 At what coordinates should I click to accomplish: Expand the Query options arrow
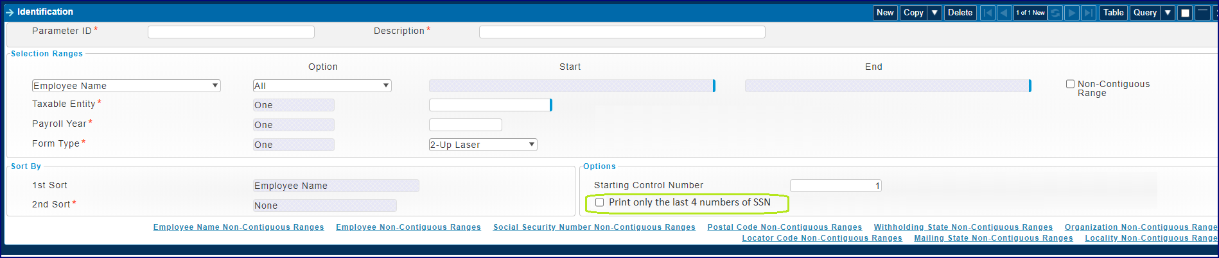click(x=1168, y=13)
